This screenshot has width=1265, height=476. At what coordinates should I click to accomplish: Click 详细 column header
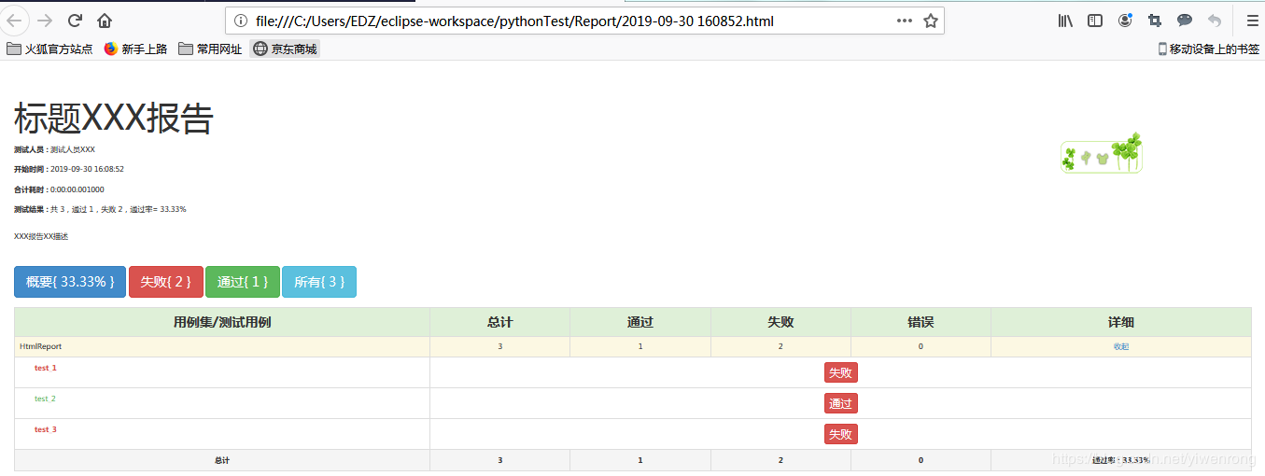click(x=1120, y=322)
